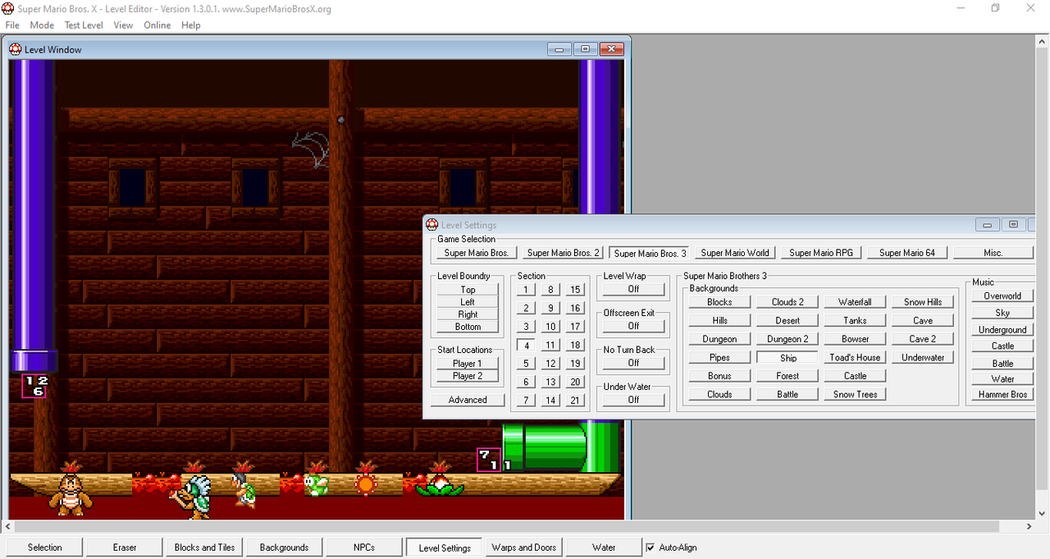This screenshot has width=1050, height=559.
Task: Select the green Yoshi sprite
Action: click(317, 484)
